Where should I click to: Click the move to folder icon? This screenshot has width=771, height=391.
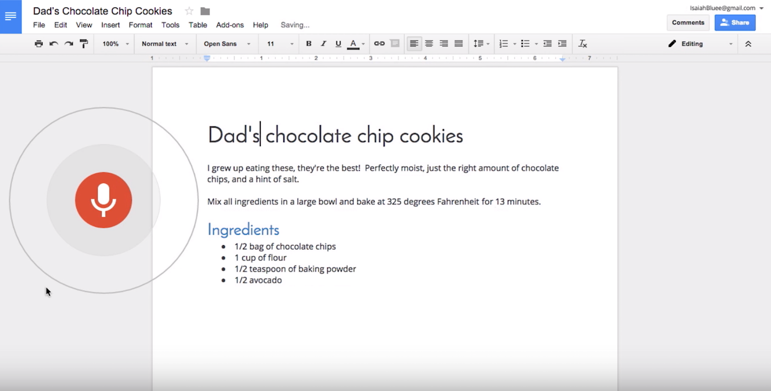tap(205, 11)
